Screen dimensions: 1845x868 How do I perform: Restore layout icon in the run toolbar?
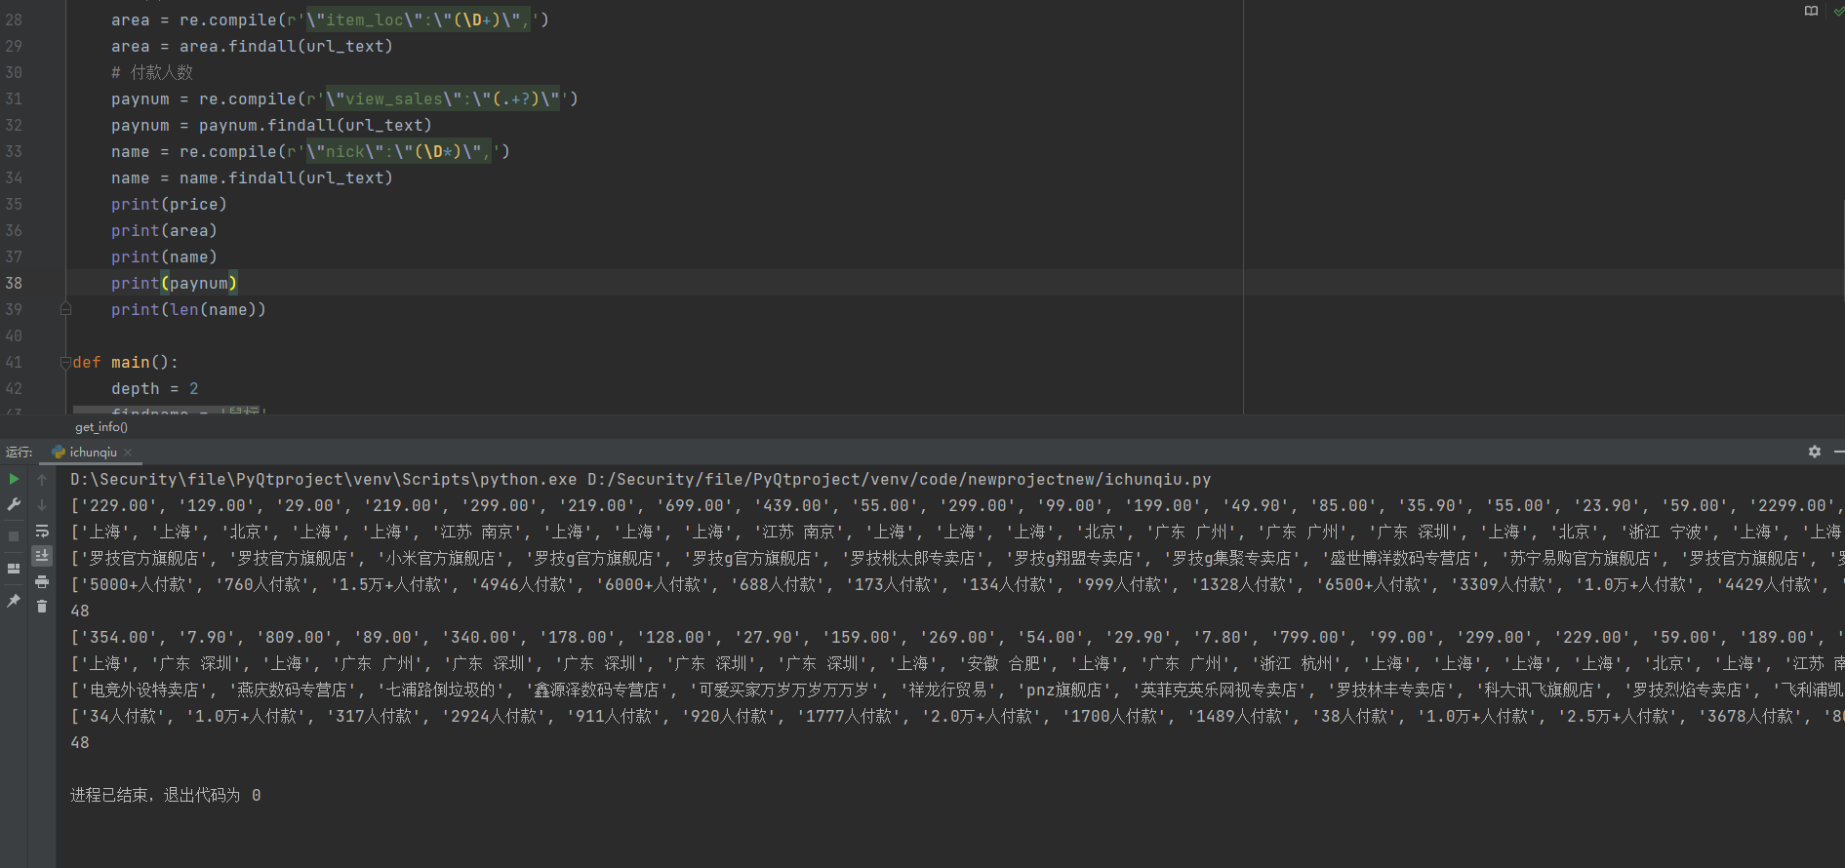pos(14,569)
